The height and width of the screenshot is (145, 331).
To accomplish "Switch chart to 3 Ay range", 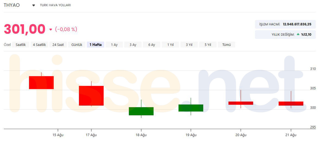I will [x=133, y=45].
